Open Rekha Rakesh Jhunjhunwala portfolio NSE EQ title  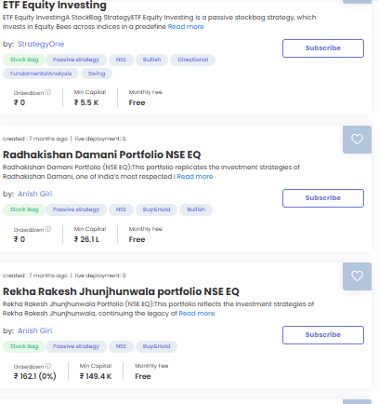(121, 291)
